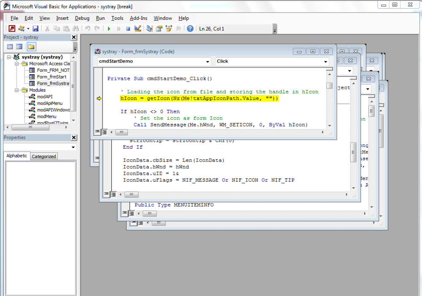Click the Break pause icon

(x=119, y=29)
